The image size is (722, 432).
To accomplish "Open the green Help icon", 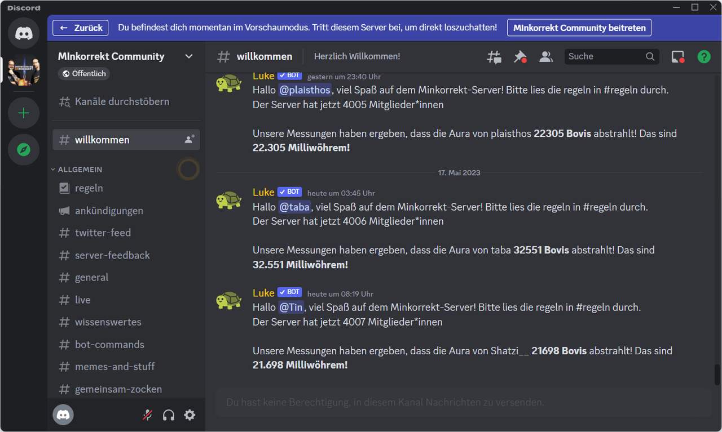I will click(703, 56).
